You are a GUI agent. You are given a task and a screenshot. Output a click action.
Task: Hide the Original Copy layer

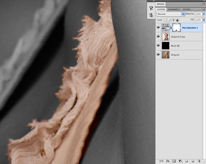tap(158, 37)
